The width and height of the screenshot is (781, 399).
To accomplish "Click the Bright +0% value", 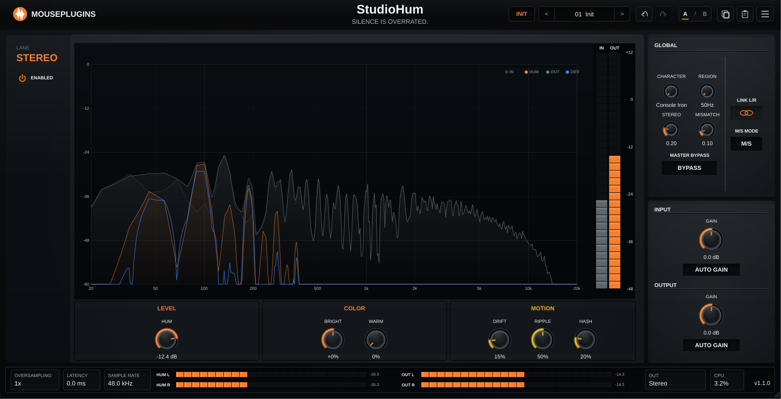I will 333,357.
